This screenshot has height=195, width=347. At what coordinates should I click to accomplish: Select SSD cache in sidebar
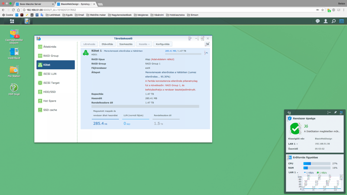point(56,110)
